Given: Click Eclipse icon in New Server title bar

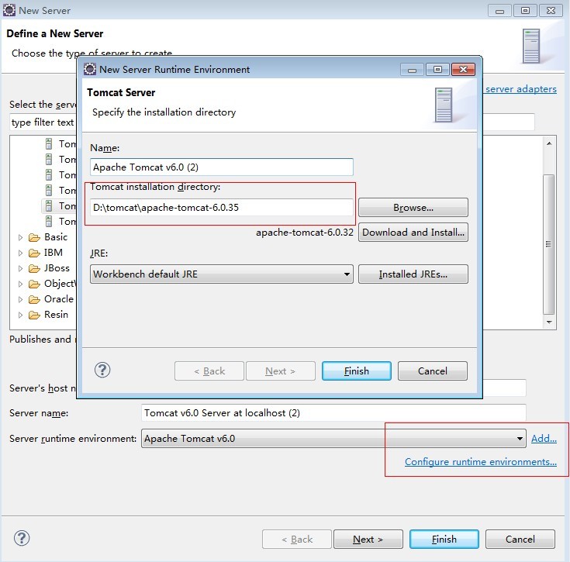Looking at the screenshot, I should point(9,10).
